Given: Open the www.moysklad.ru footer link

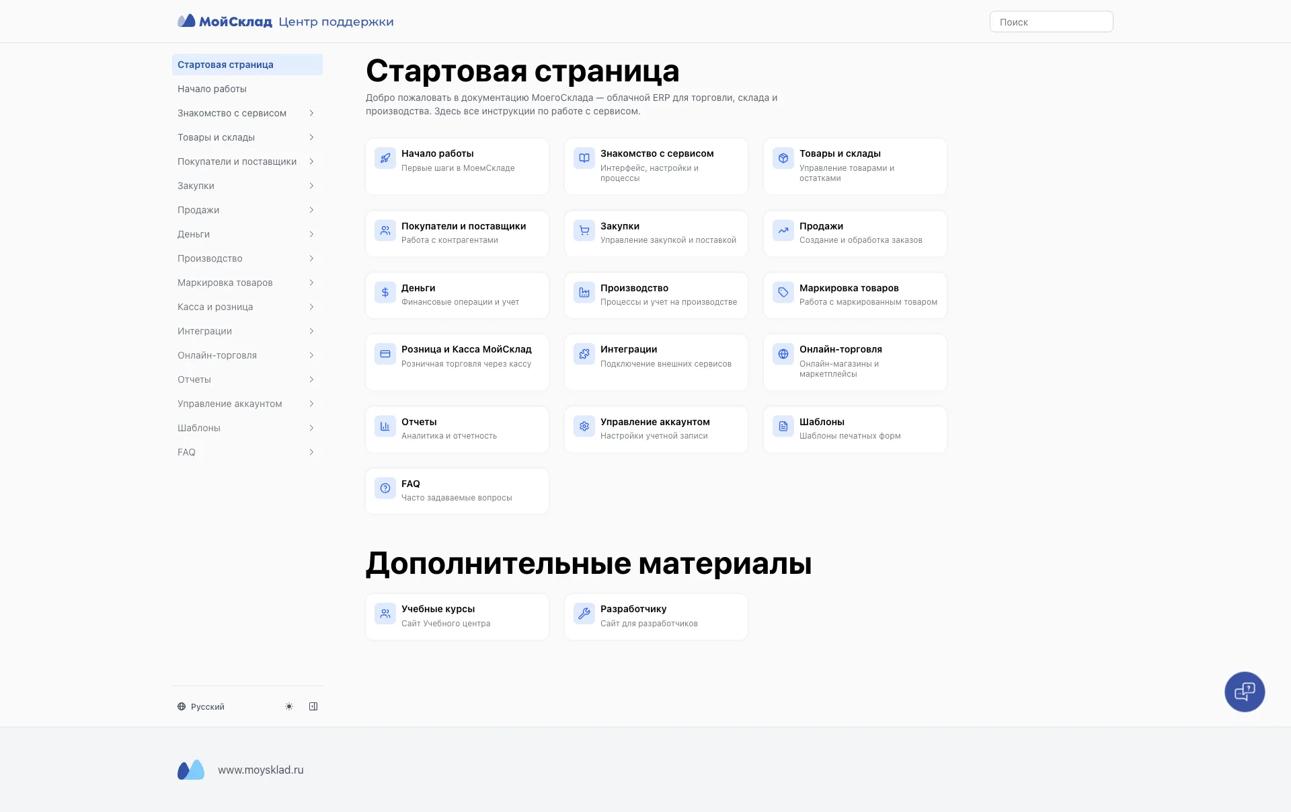Looking at the screenshot, I should click(x=260, y=770).
